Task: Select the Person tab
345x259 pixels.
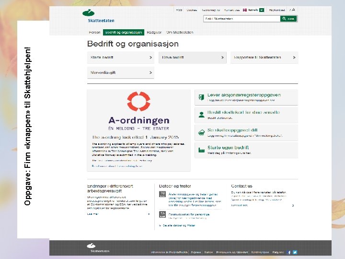Action: (94, 33)
